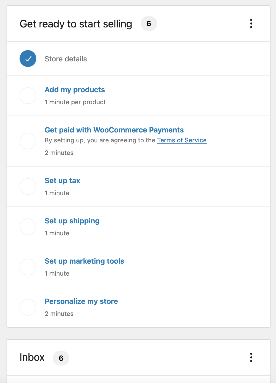The image size is (276, 383).
Task: Click the Inbox panel heading
Action: pyautogui.click(x=32, y=357)
